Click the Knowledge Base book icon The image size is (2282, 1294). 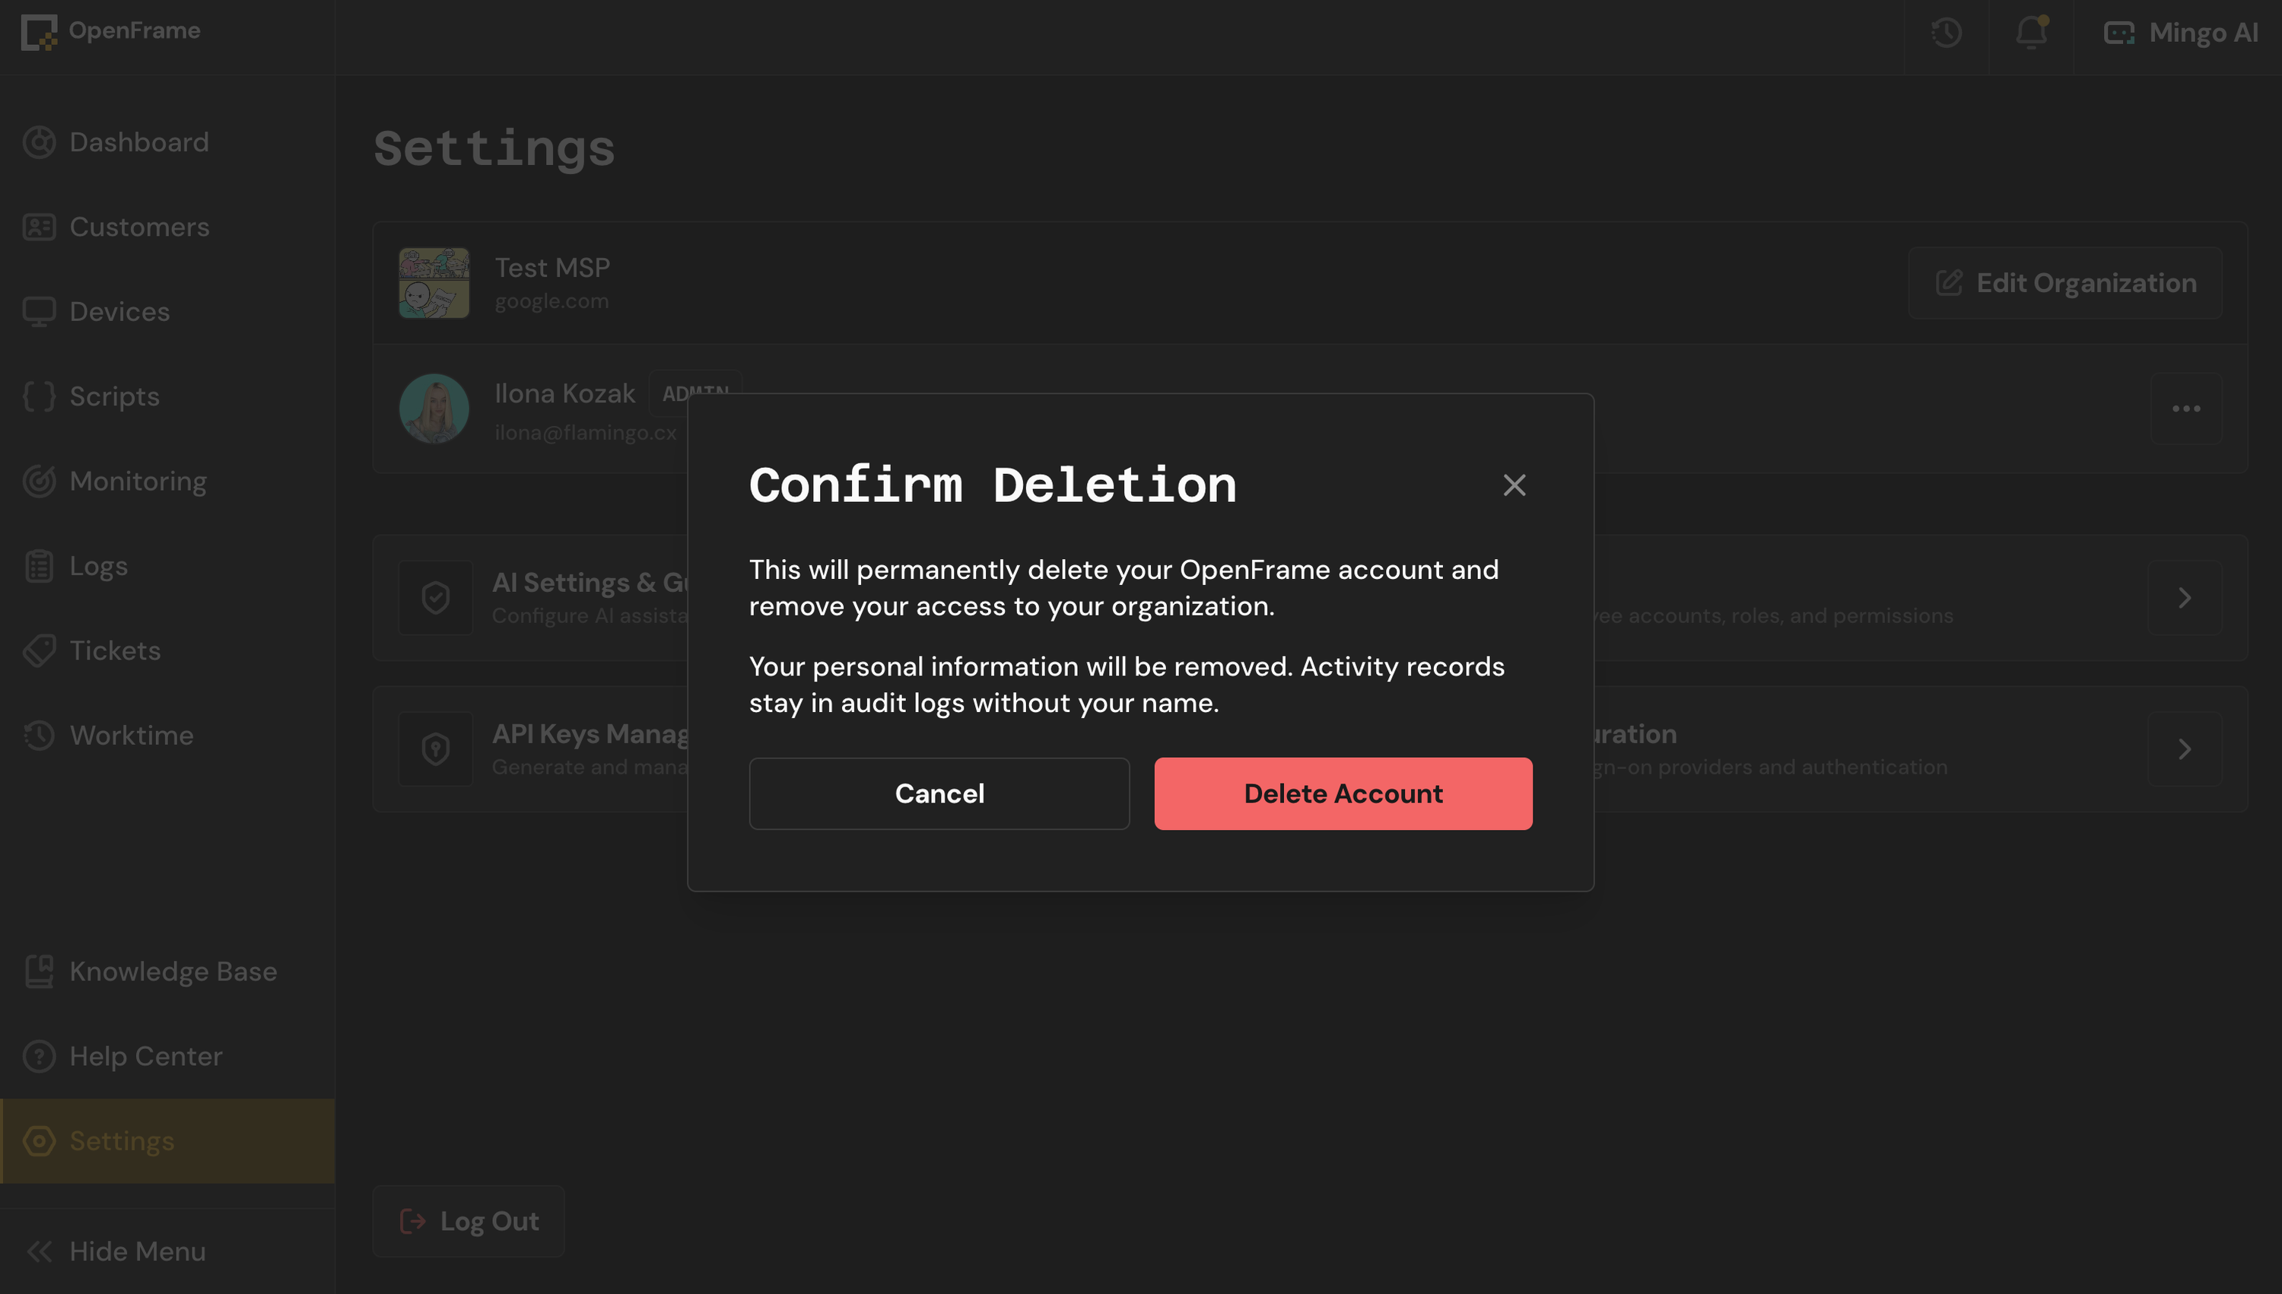[39, 971]
